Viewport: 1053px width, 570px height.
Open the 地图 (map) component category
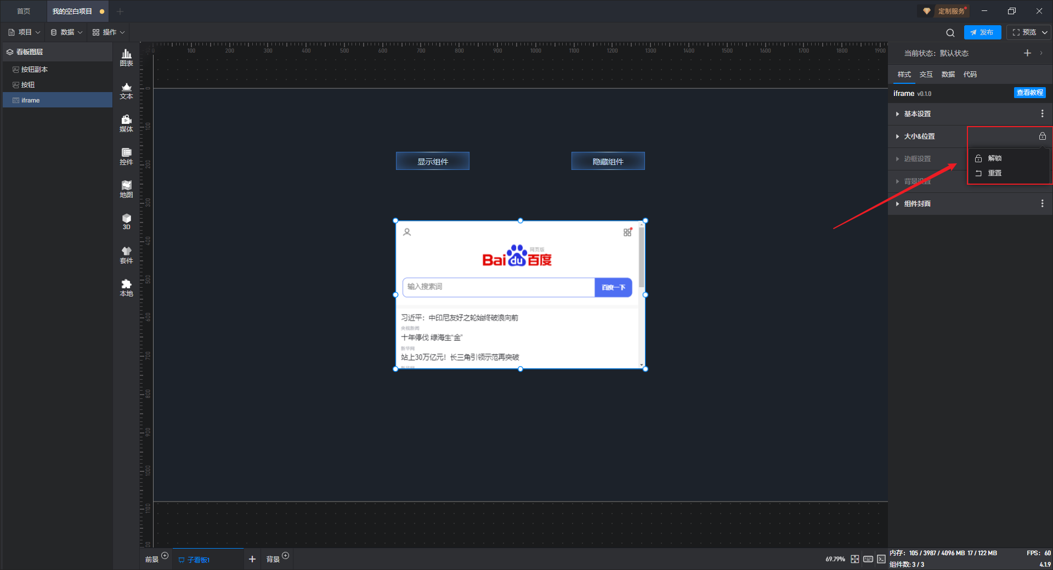click(x=126, y=189)
